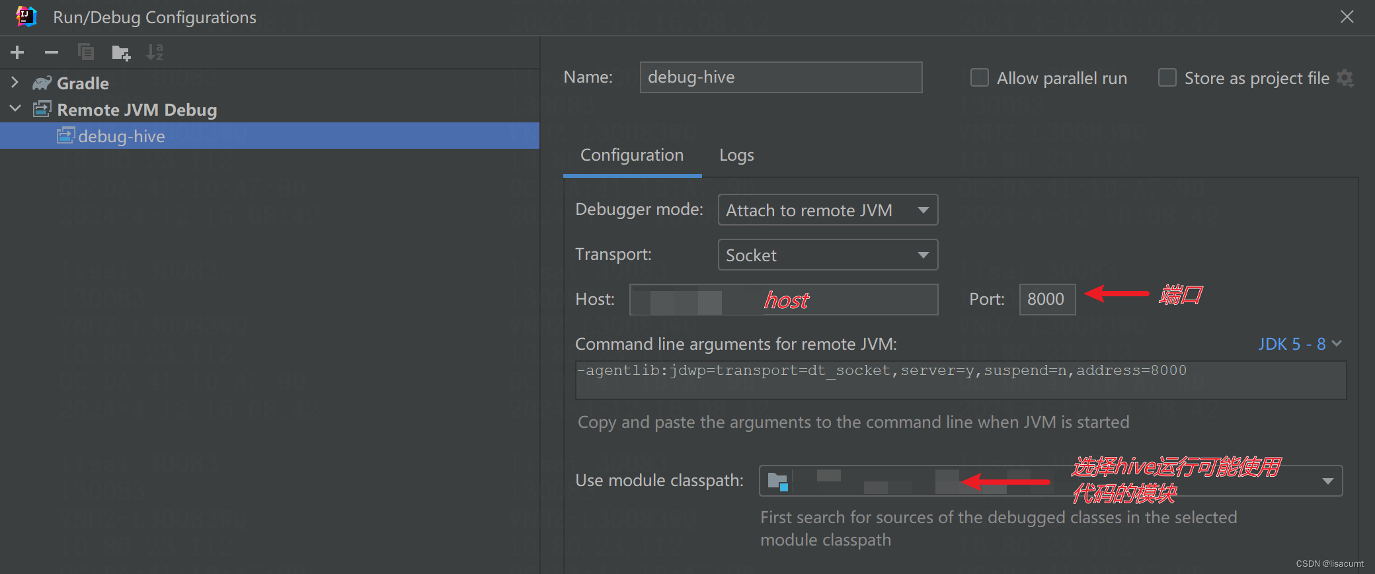Remove the selected configuration with the minus icon
The image size is (1375, 574).
click(52, 52)
